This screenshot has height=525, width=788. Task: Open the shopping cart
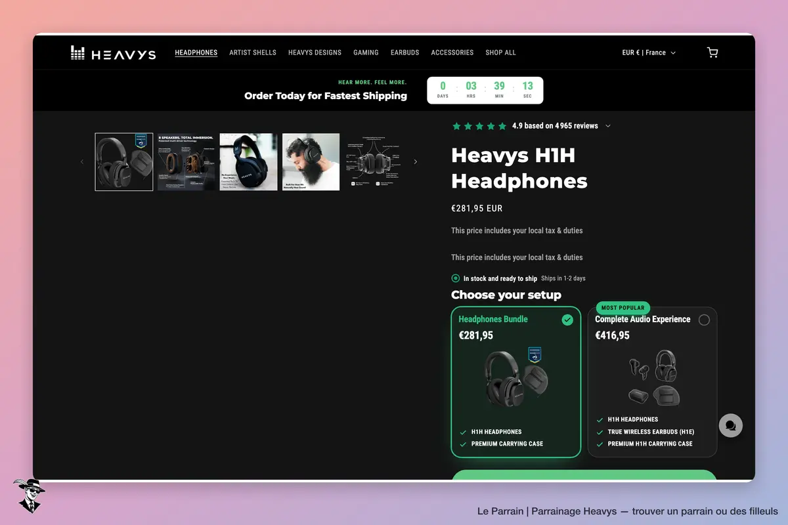(712, 52)
